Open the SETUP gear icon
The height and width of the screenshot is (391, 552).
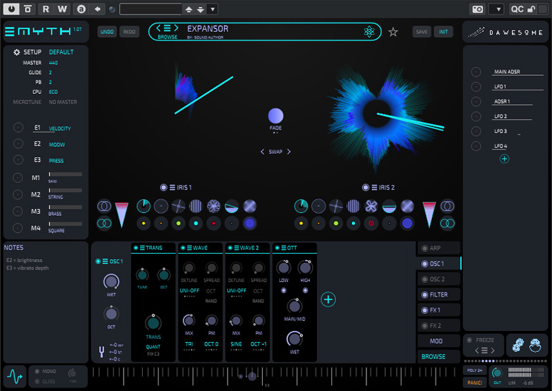pos(17,52)
